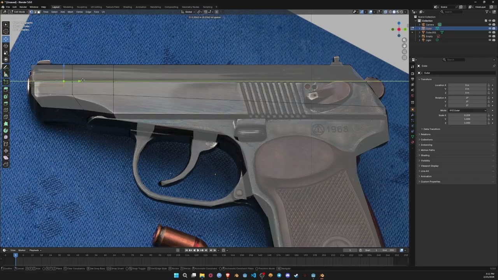Expand the Relations panel

425,134
